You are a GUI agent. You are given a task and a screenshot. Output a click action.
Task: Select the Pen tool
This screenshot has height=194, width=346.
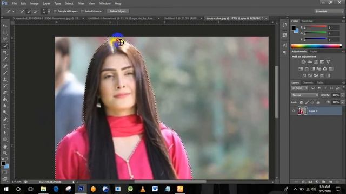[x=5, y=120]
